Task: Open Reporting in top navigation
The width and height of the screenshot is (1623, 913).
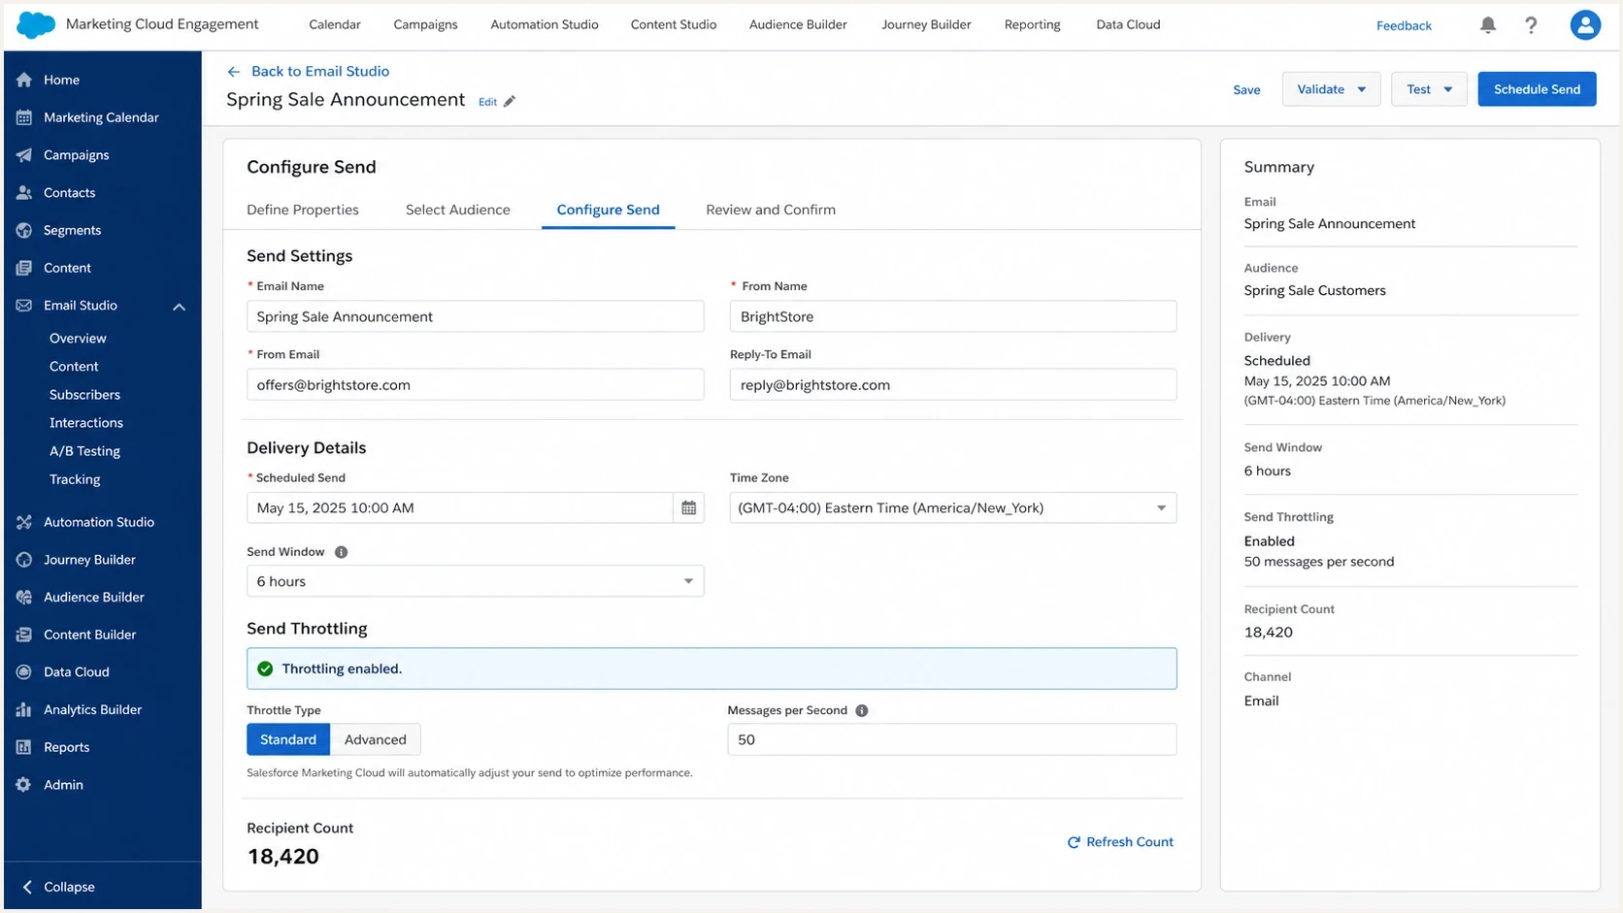Action: click(x=1032, y=25)
